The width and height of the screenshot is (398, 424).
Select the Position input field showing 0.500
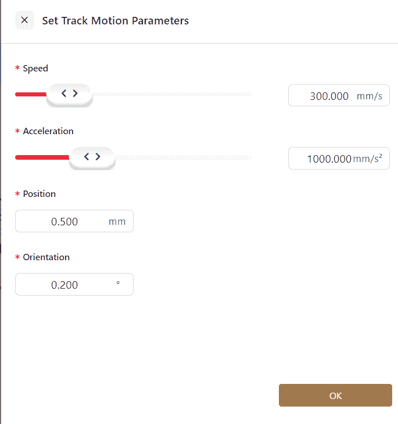(64, 221)
